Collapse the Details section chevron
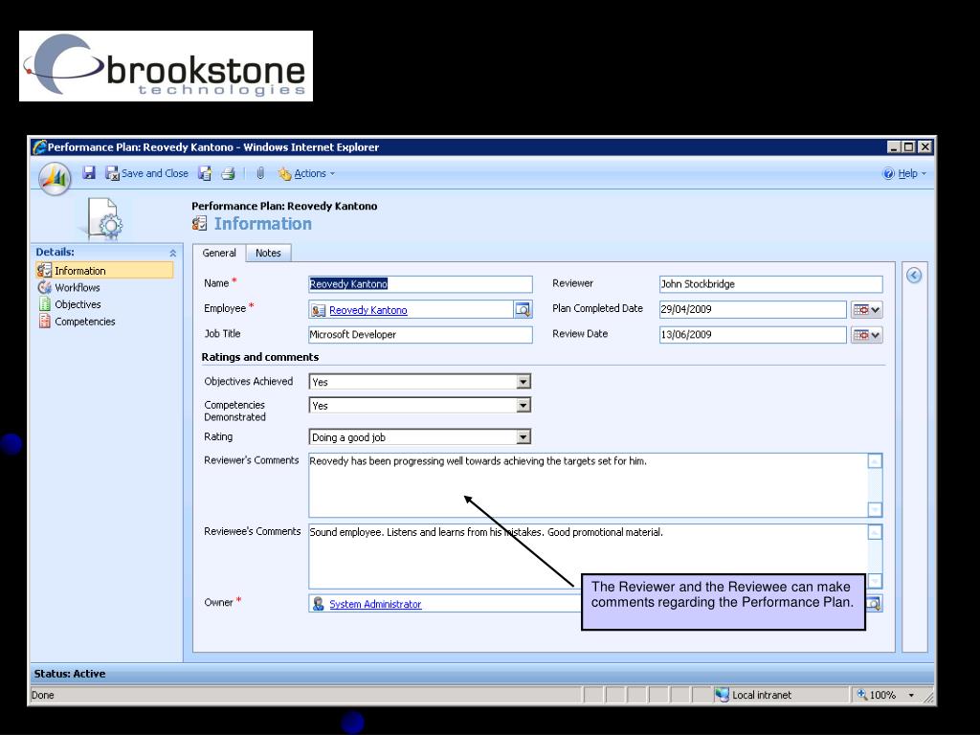980x735 pixels. click(x=172, y=253)
